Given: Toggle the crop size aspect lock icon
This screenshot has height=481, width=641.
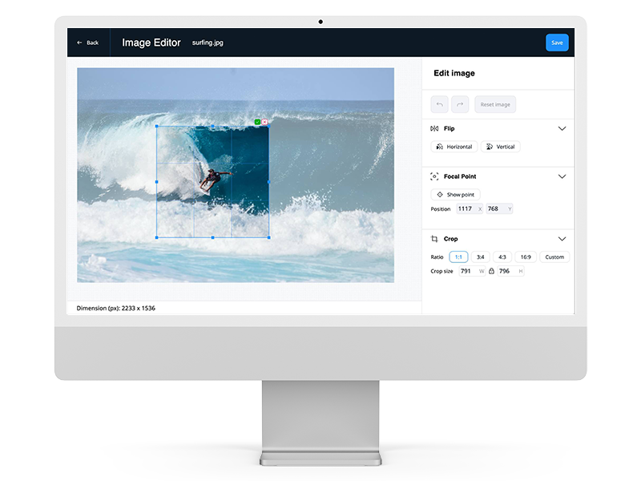Looking at the screenshot, I should click(491, 271).
